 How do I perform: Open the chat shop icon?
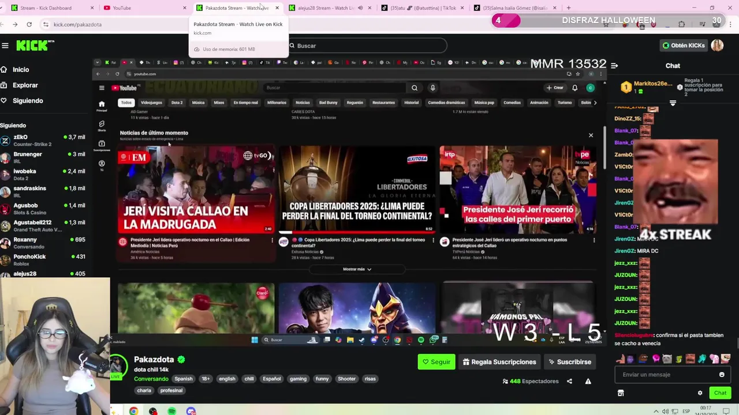click(621, 393)
